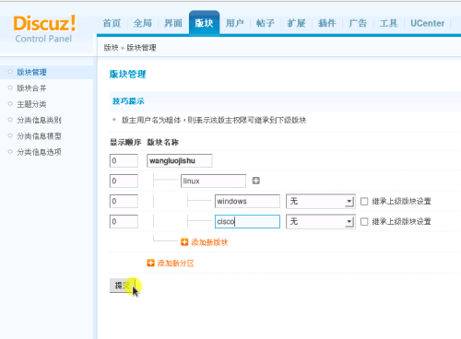This screenshot has width=461, height=339.
Task: Click the 版块 breadcrumb text
Action: pos(111,48)
